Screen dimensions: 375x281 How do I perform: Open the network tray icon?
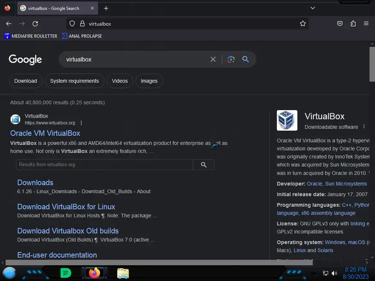[325, 273]
